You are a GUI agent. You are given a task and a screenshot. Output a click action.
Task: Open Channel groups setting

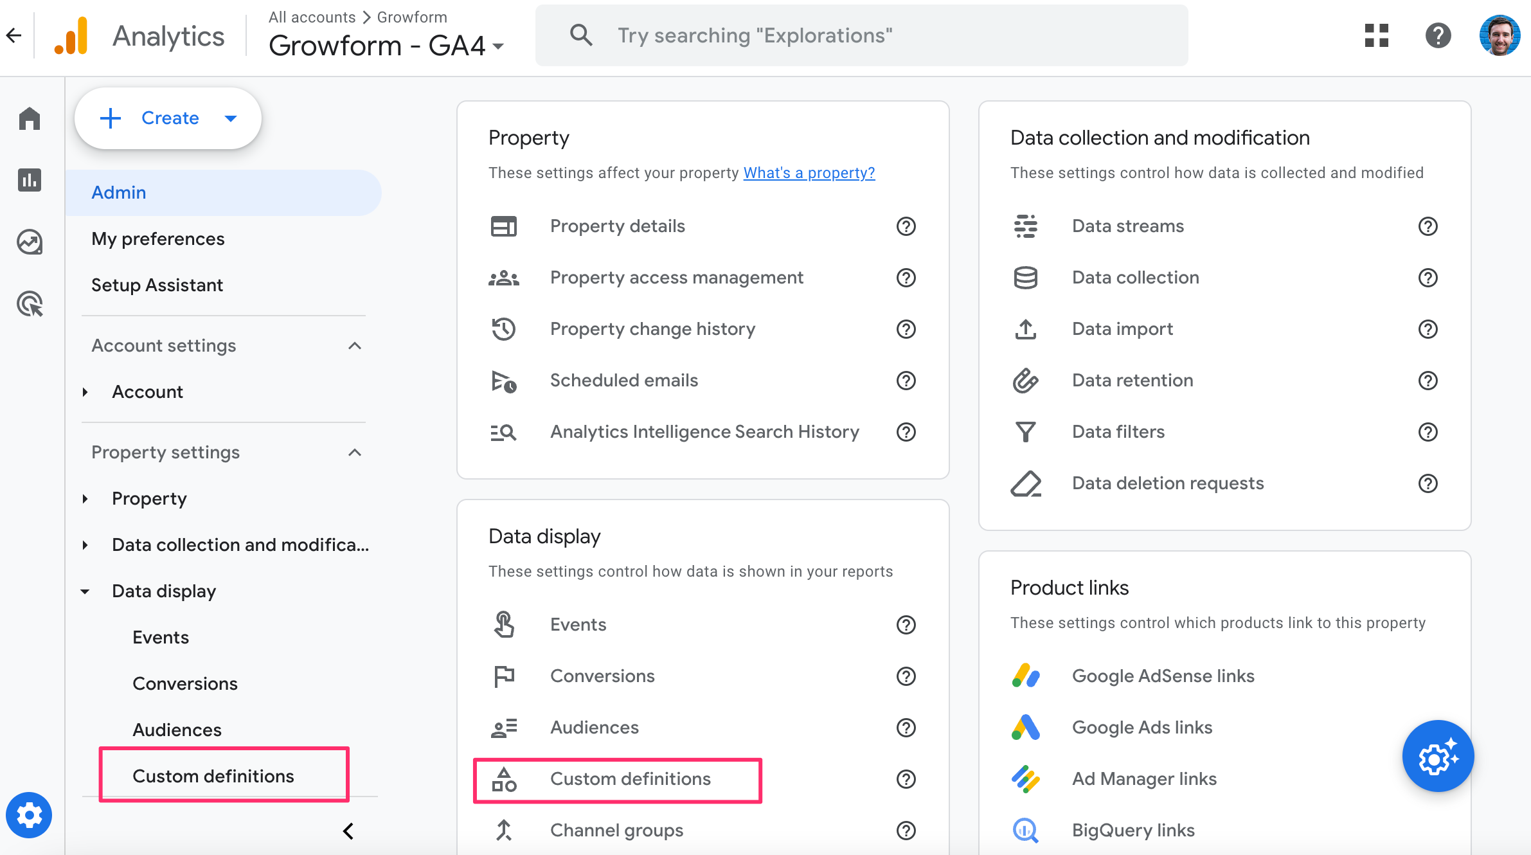[x=617, y=831]
